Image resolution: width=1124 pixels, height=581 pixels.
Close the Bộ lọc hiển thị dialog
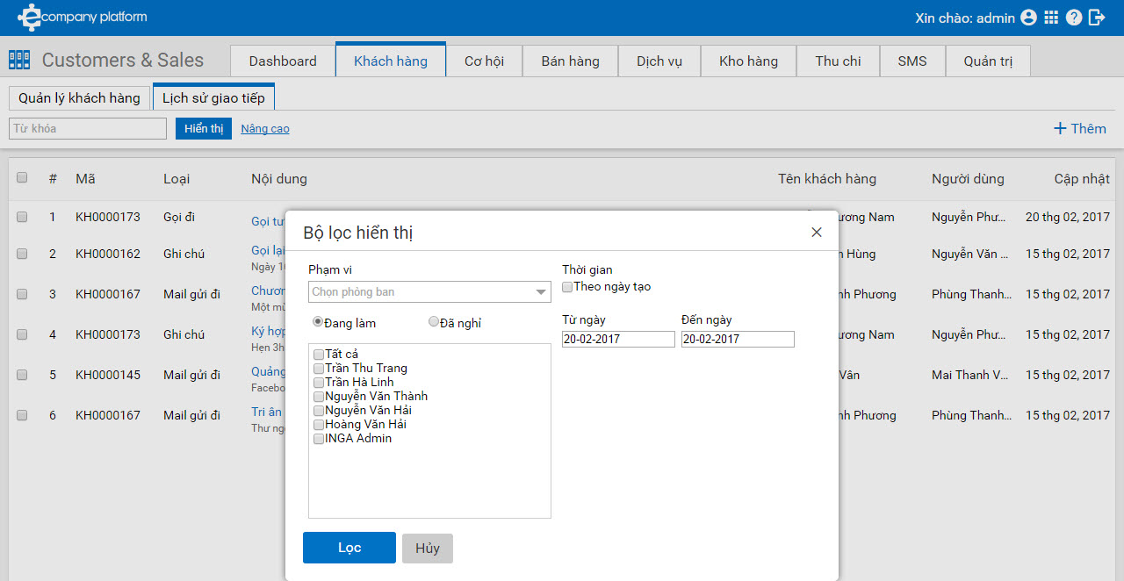(x=817, y=232)
